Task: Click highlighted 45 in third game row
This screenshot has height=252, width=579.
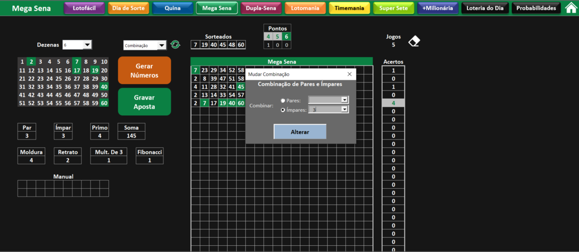Action: pyautogui.click(x=241, y=86)
